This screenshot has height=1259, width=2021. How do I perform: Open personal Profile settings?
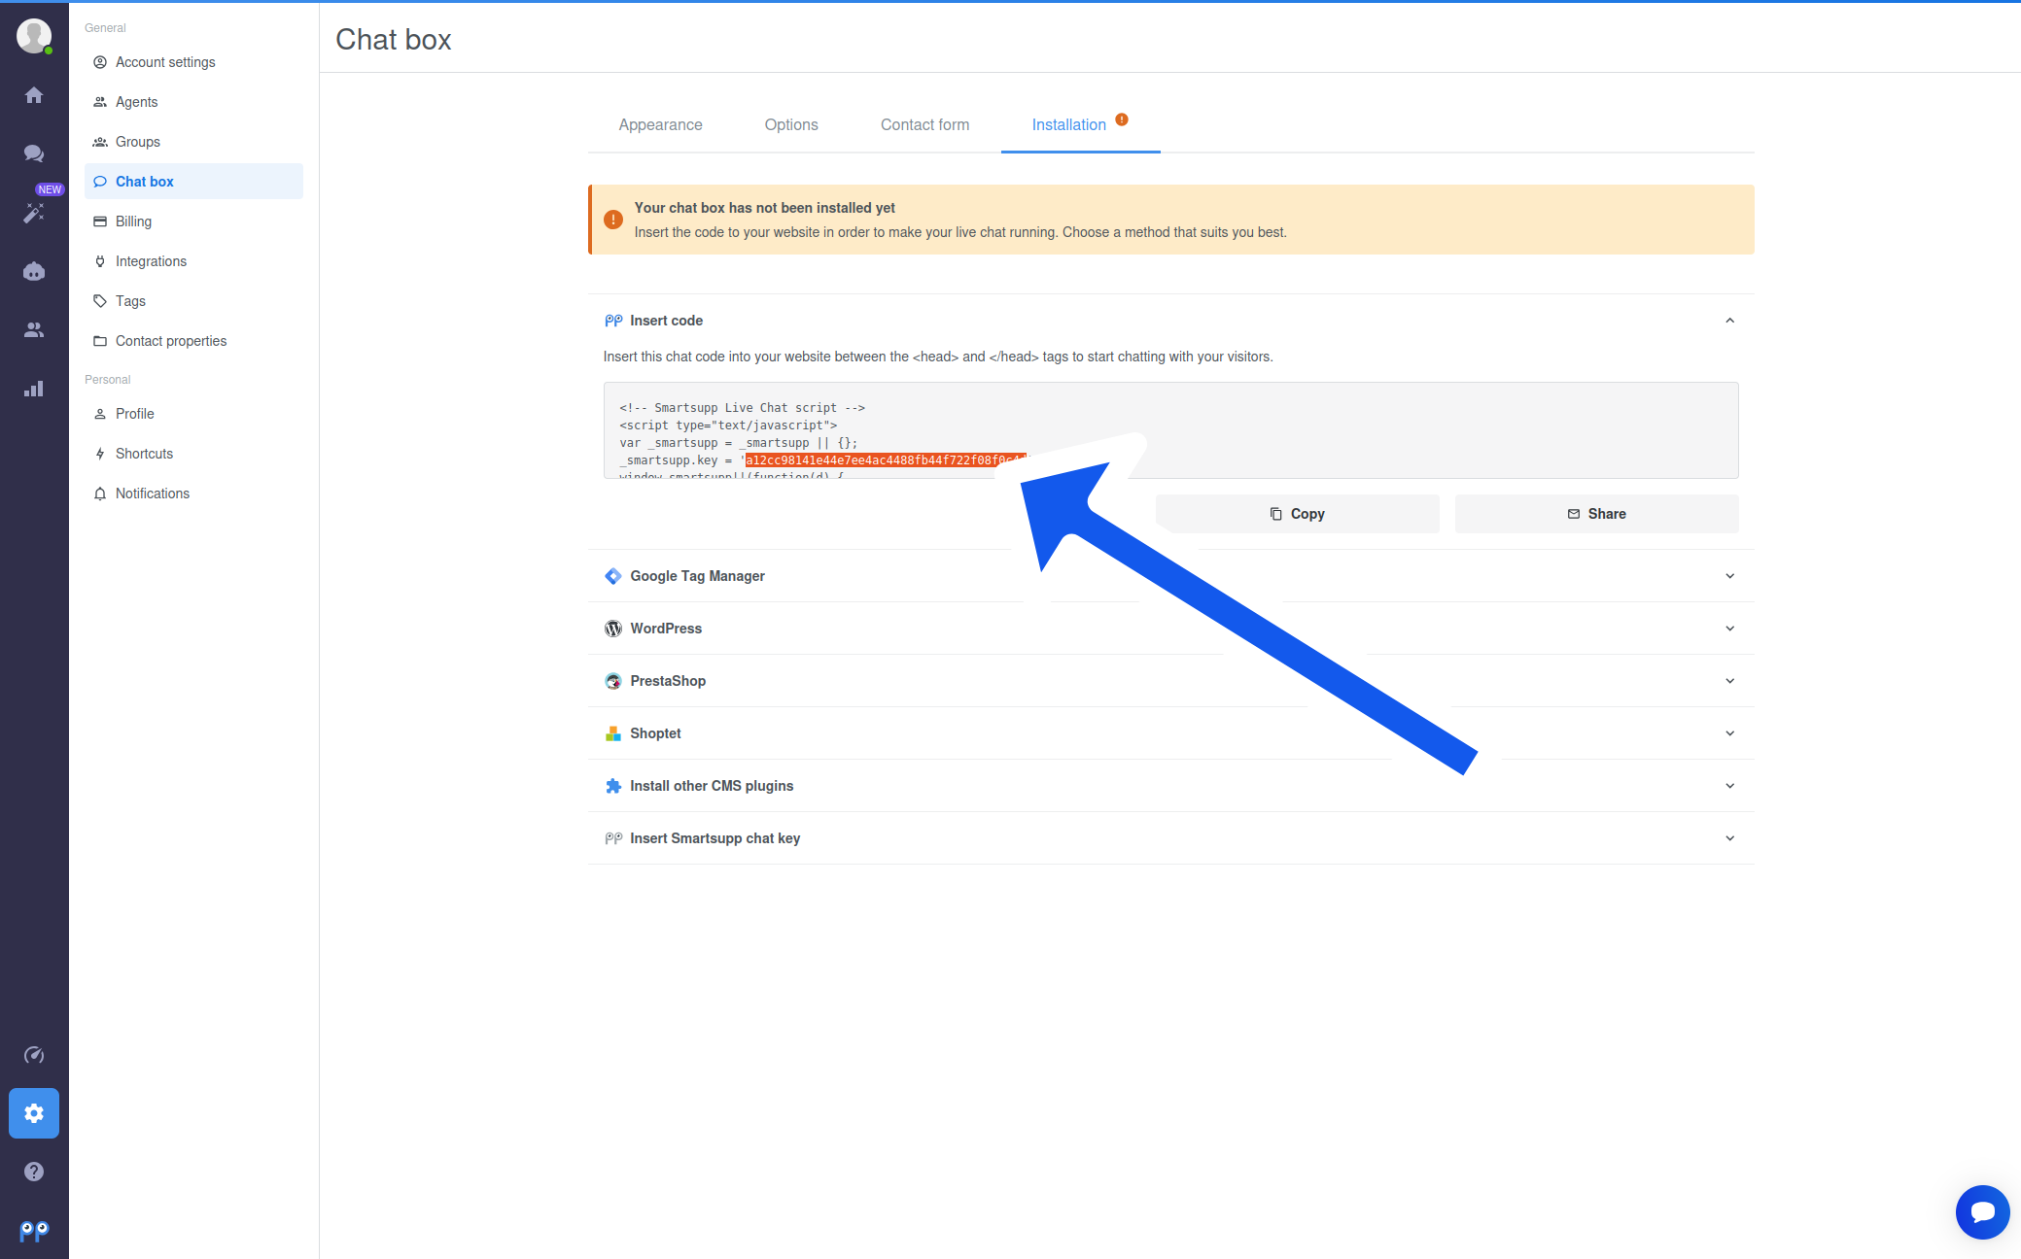click(x=193, y=414)
